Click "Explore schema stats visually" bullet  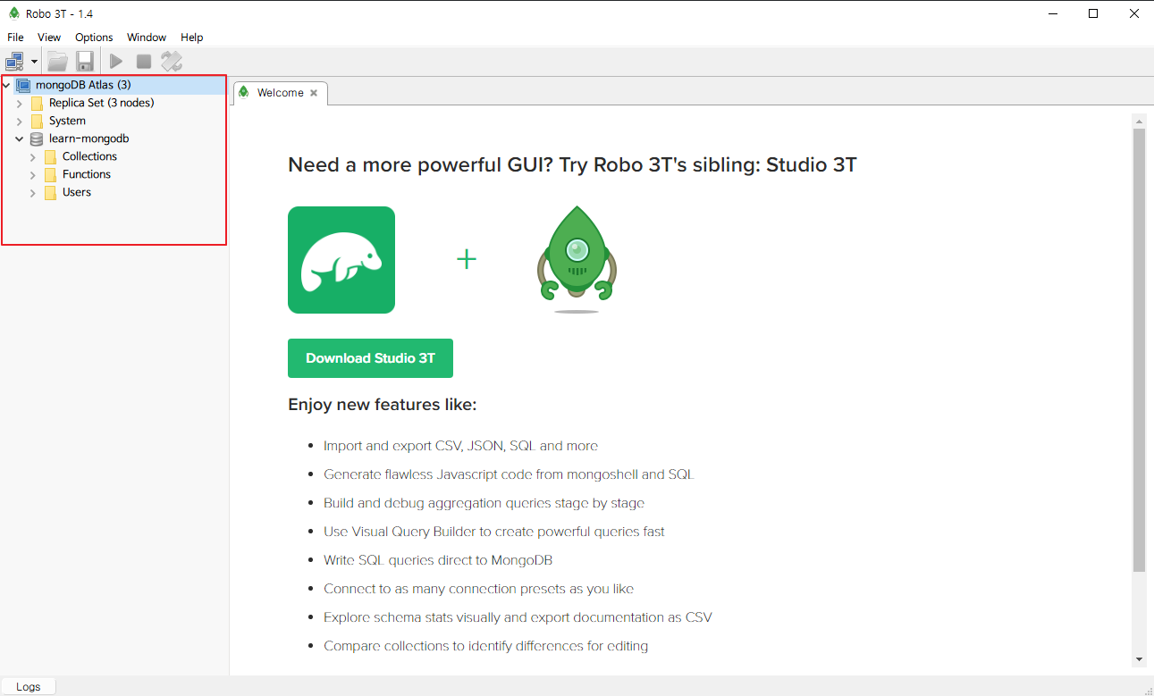point(518,617)
